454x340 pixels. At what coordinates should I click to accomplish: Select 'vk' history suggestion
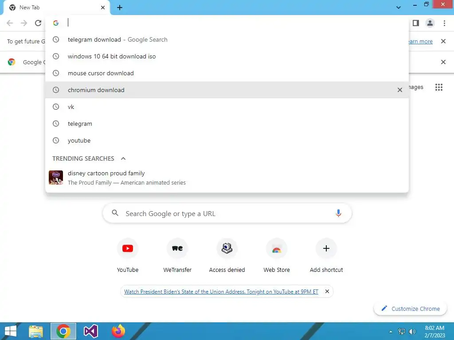(x=227, y=107)
